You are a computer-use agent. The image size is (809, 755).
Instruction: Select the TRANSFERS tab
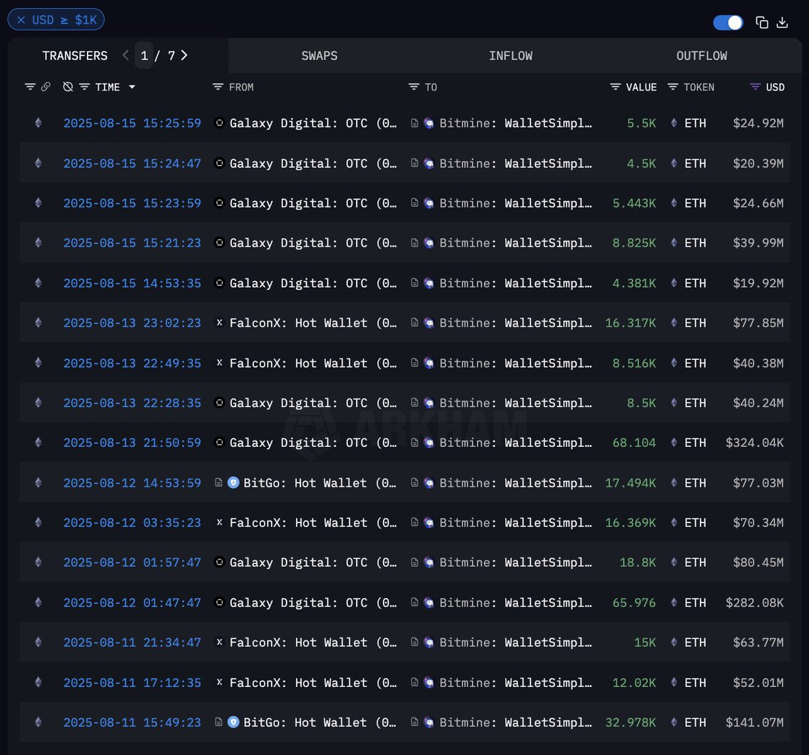[75, 56]
